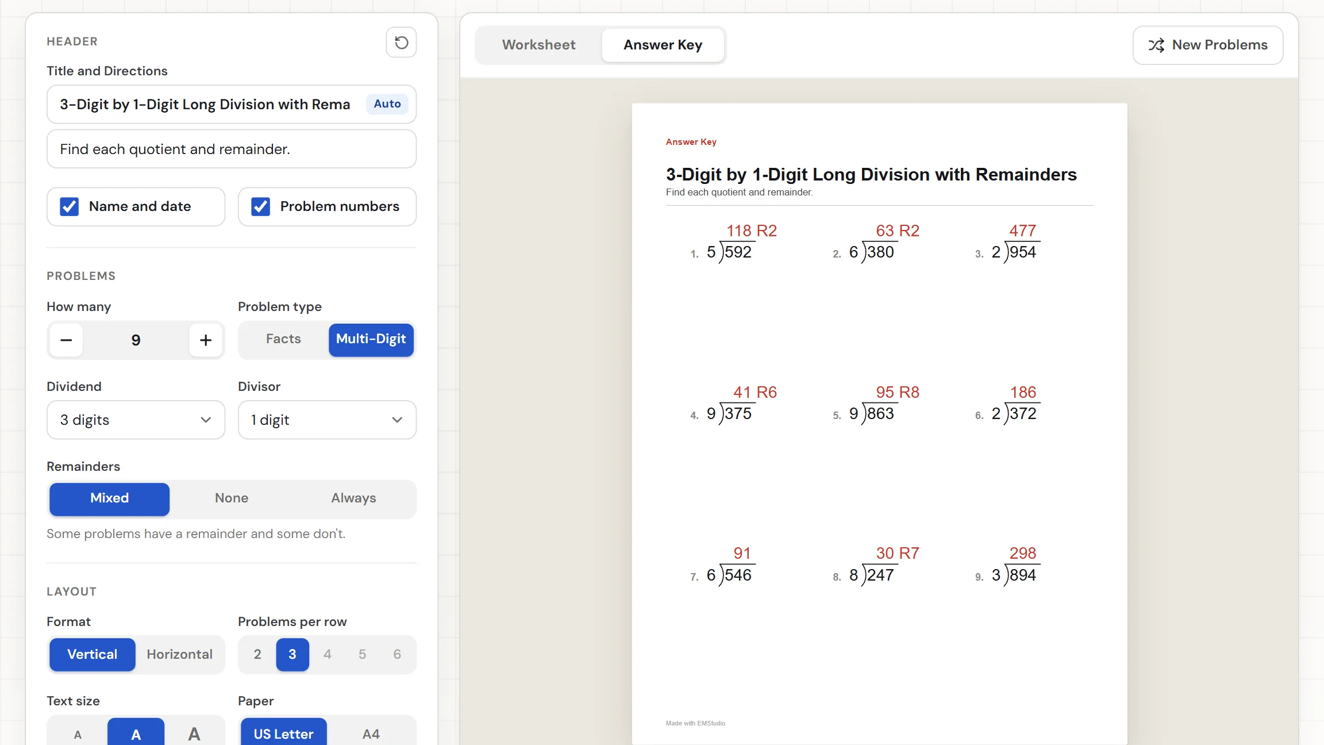The image size is (1324, 745).
Task: Click the red Answer Key label on the page
Action: (x=691, y=142)
